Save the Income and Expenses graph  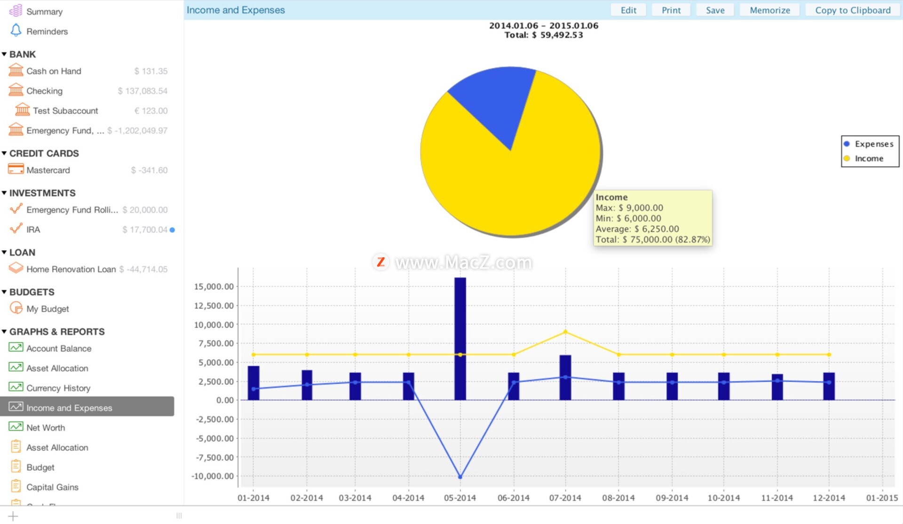[x=715, y=10]
